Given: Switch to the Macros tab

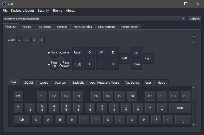Looking at the screenshot, I should [x=26, y=27].
